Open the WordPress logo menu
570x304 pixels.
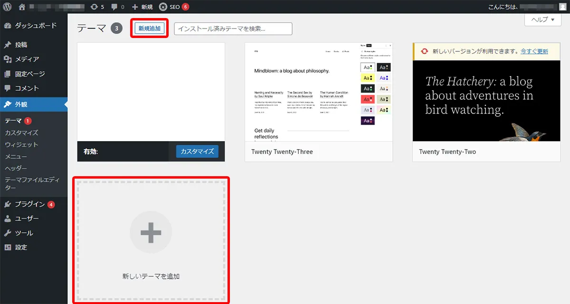[7, 7]
